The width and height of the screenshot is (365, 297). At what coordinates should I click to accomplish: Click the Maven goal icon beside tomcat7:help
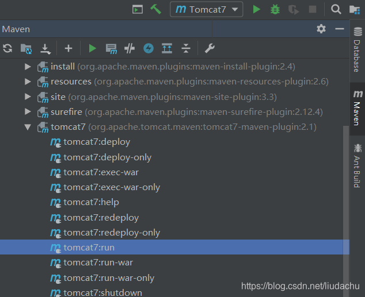click(x=56, y=202)
